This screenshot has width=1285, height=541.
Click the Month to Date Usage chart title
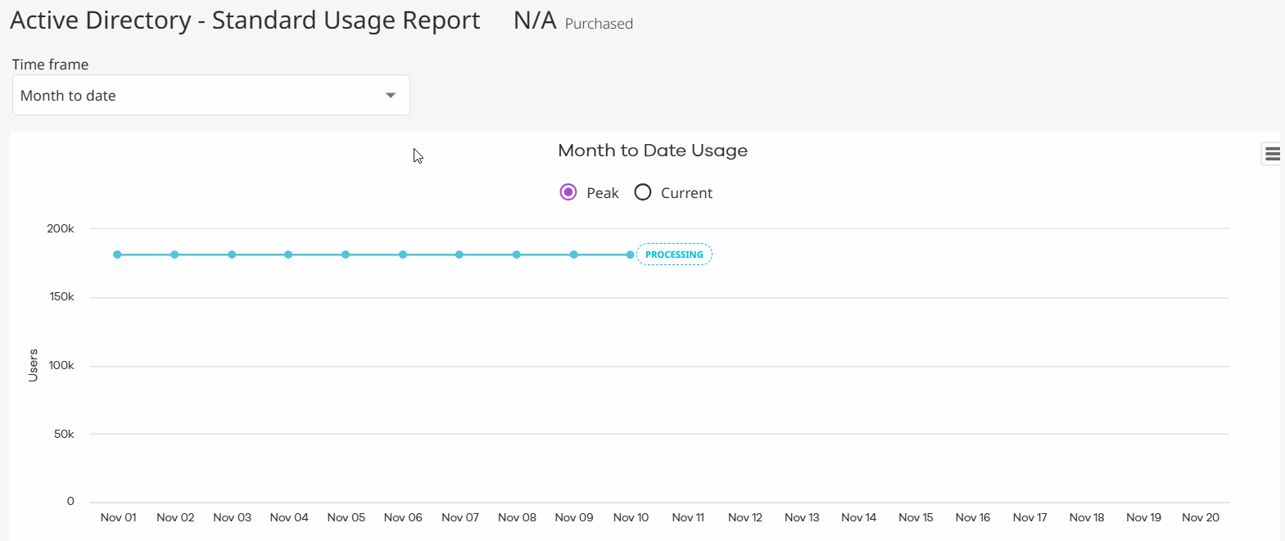pyautogui.click(x=653, y=151)
